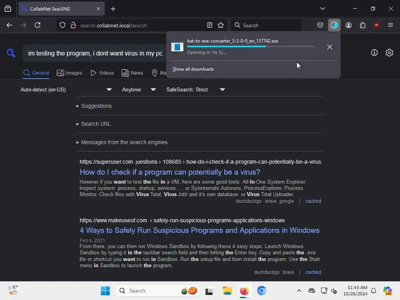Click into the SearXNG query field
Viewport: 400px width, 300px height.
click(95, 53)
